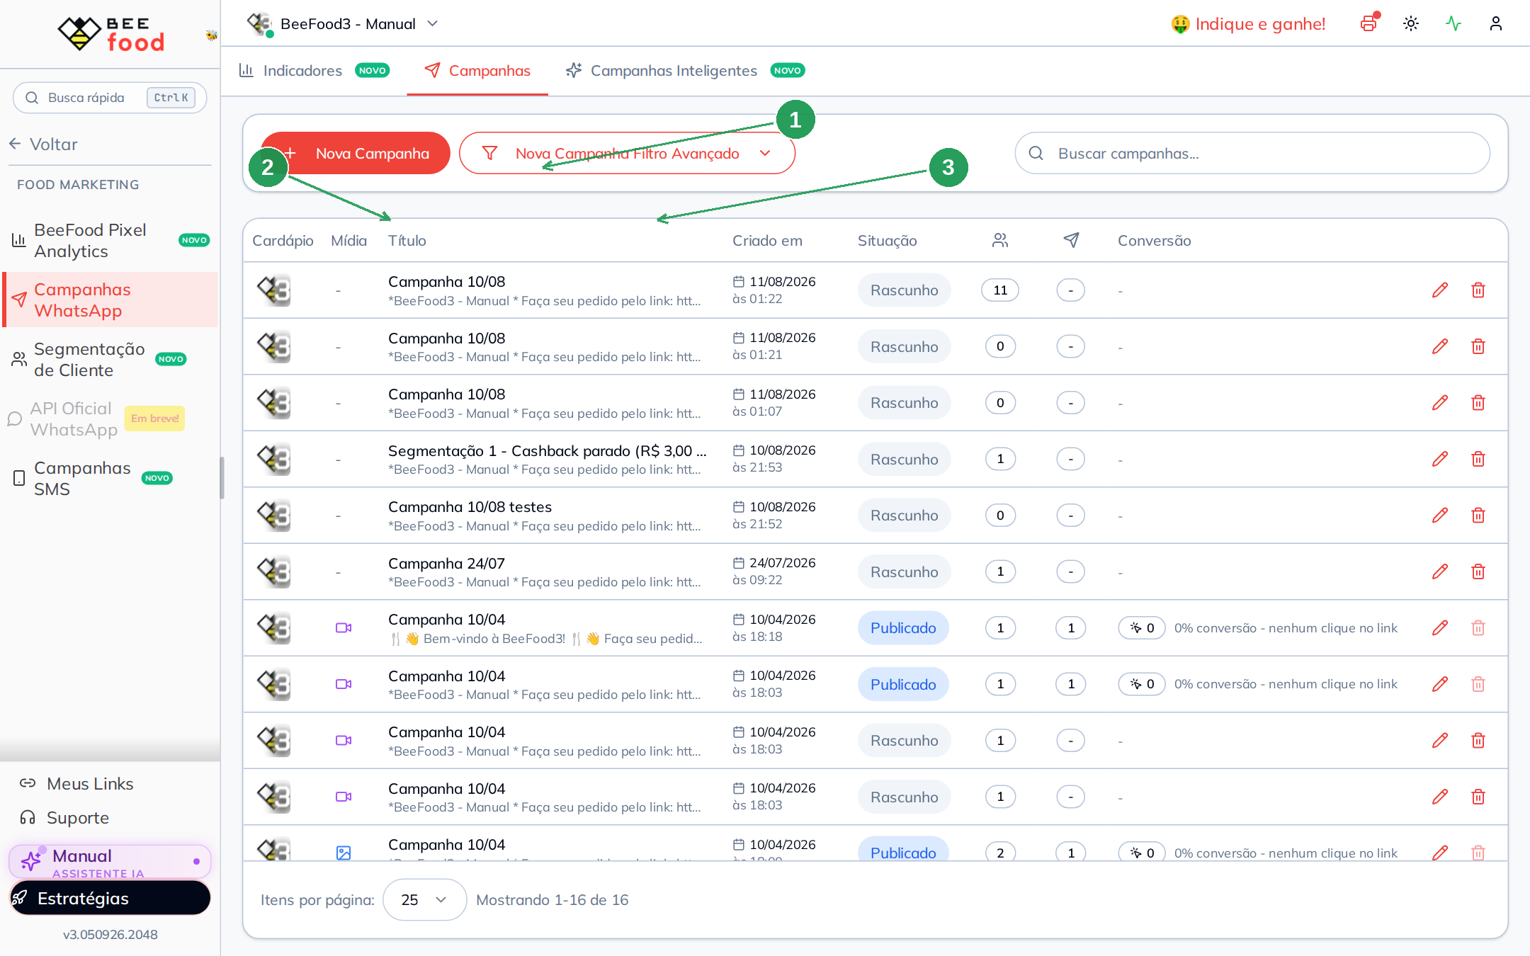Click conversion 0 badge of 18:03 Publicado campaign

(1142, 684)
